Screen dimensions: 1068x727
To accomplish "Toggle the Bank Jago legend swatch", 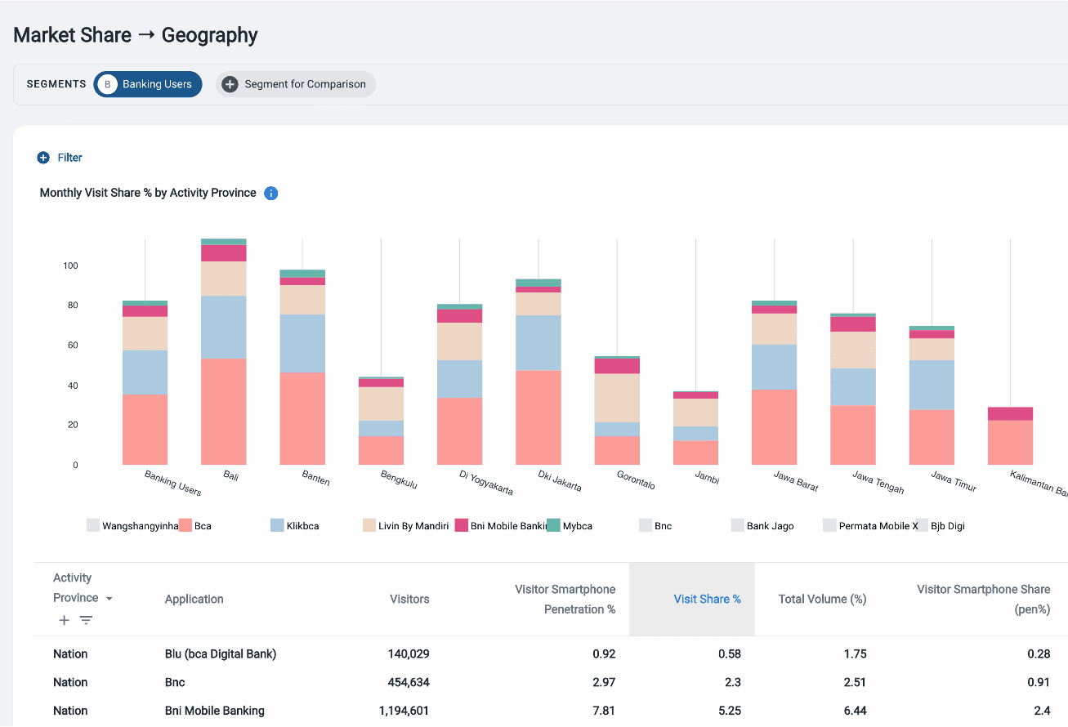I will click(x=738, y=525).
